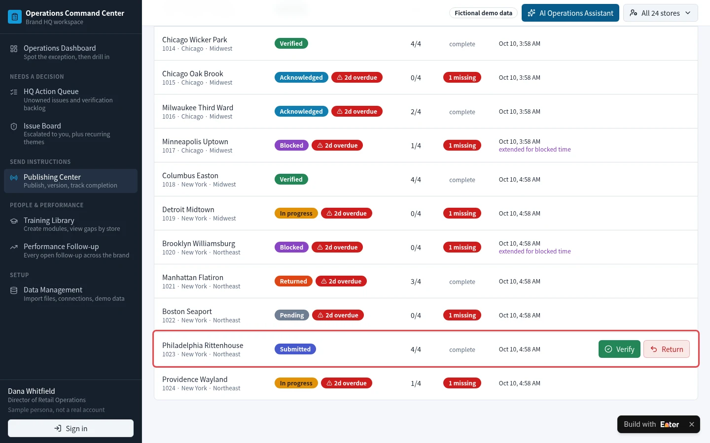Go to HQ Action Queue
The height and width of the screenshot is (443, 710).
pos(71,99)
